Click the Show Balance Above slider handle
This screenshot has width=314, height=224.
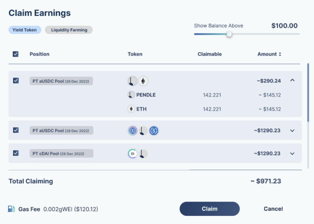[229, 34]
